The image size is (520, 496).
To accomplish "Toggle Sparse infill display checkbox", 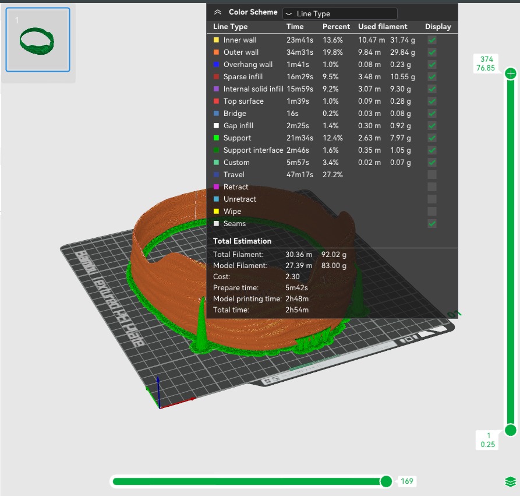I will coord(432,77).
